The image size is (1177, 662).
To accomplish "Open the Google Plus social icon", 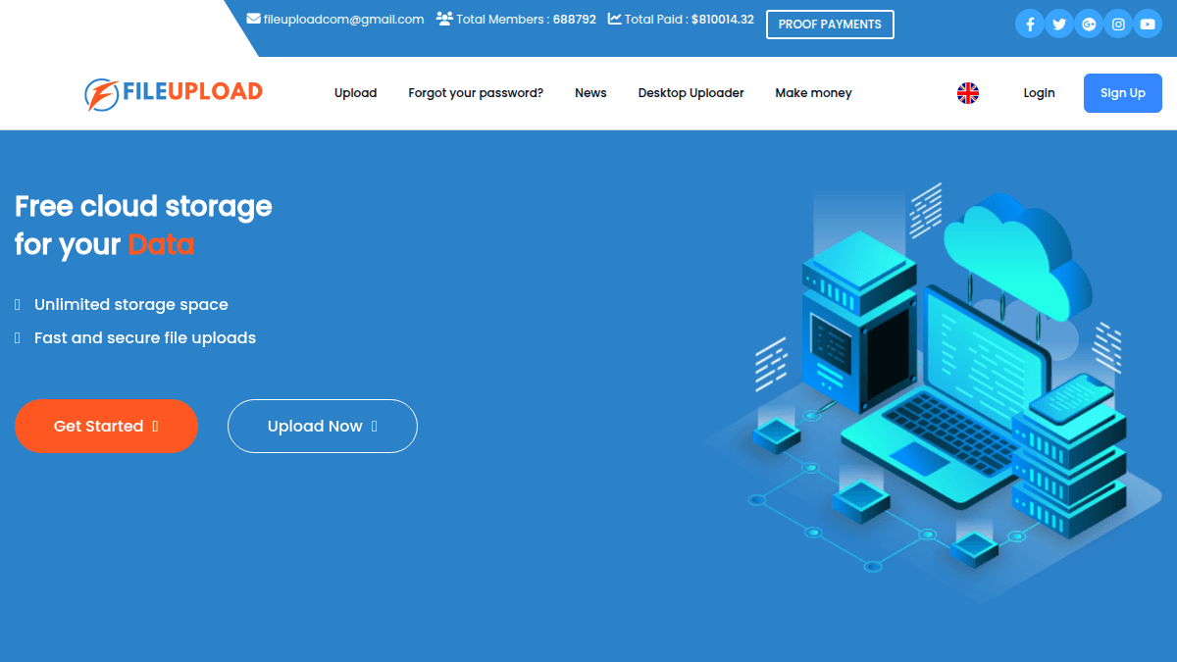I will (1089, 24).
